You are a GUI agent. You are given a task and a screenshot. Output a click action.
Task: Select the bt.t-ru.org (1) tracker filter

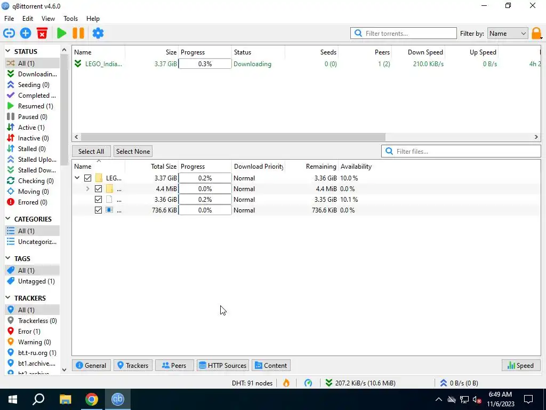click(x=32, y=352)
